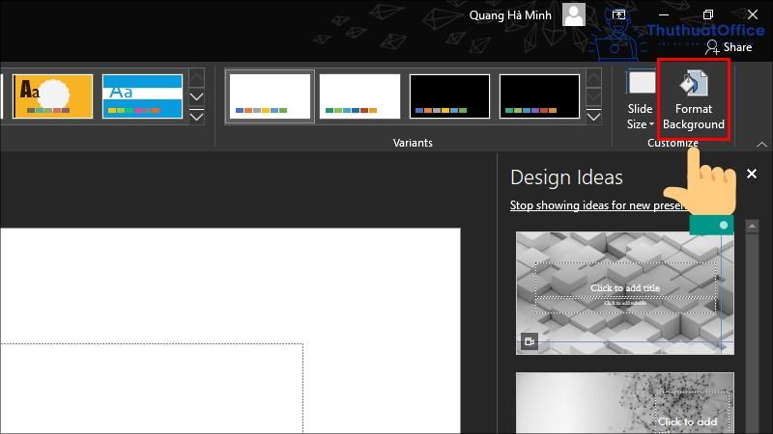The image size is (773, 434).
Task: Pick the first black variant thumbnail
Action: point(449,96)
